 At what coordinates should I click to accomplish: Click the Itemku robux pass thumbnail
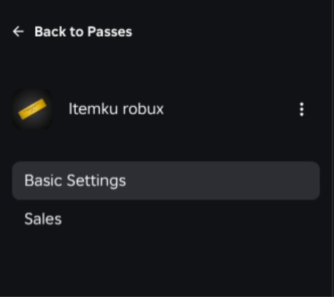[x=32, y=109]
